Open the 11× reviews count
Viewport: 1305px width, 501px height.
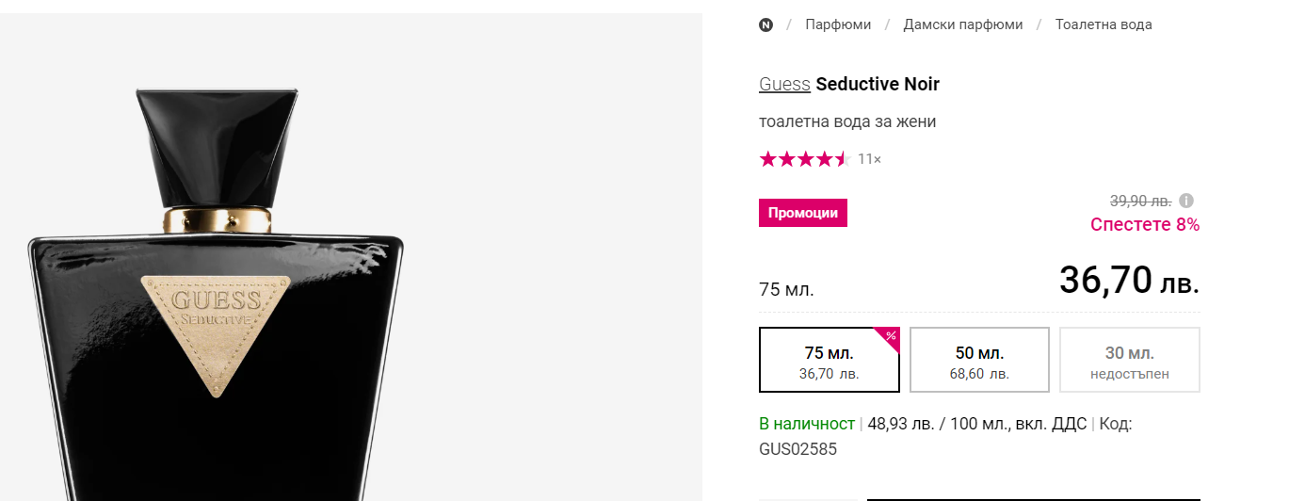[869, 159]
